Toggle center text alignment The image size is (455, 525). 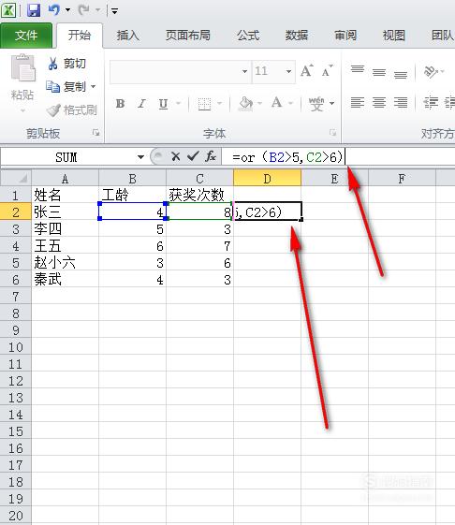(x=379, y=102)
